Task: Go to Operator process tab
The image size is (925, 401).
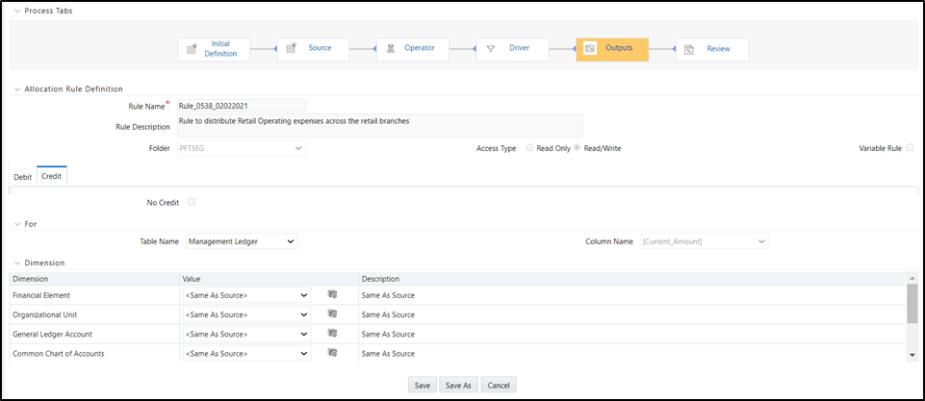Action: pos(413,49)
